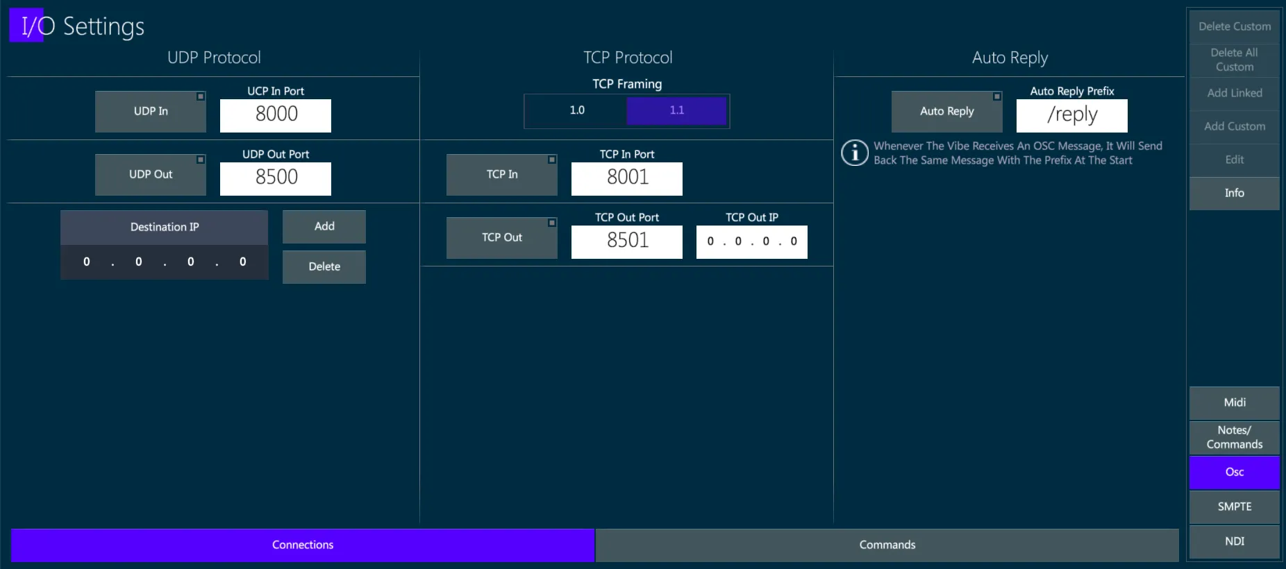Open the Midi settings page

pyautogui.click(x=1235, y=402)
